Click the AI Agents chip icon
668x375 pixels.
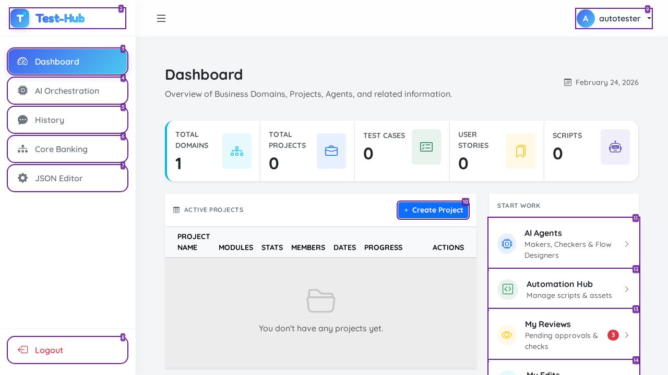507,244
